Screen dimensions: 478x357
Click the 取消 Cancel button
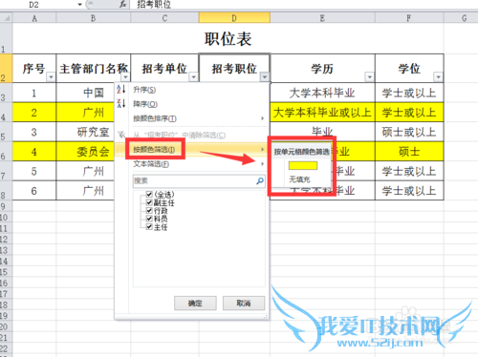click(x=244, y=304)
